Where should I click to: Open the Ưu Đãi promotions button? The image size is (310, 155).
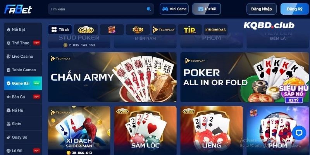207,9
